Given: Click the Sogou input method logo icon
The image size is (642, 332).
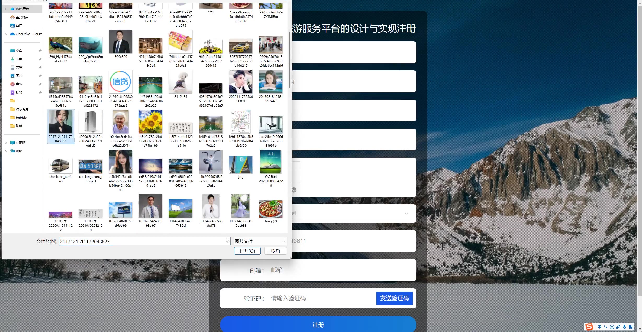Looking at the screenshot, I should pos(589,327).
